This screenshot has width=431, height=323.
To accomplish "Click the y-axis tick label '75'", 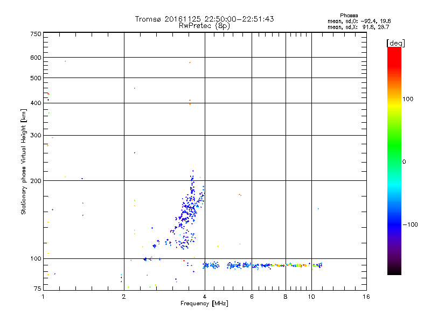I will tap(38, 289).
